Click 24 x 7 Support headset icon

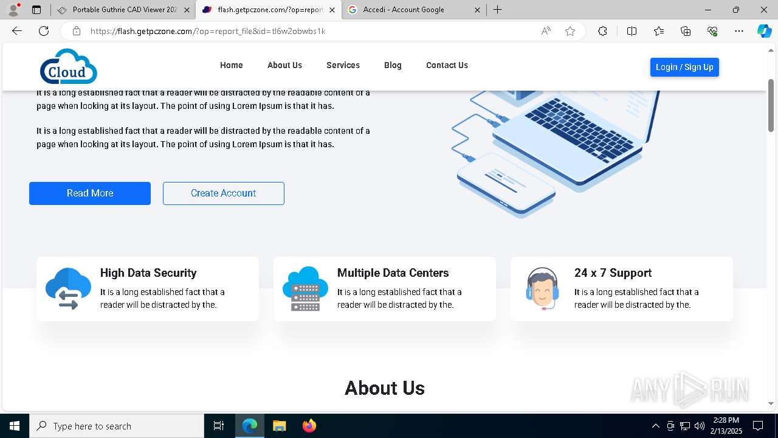542,289
